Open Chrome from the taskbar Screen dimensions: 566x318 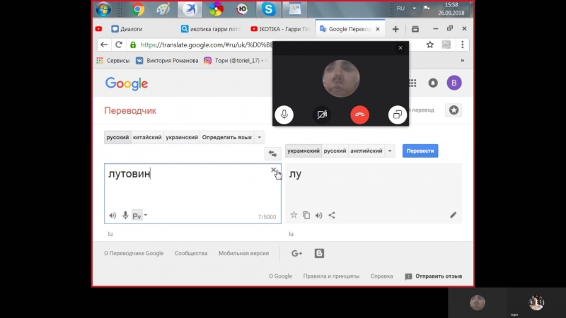[137, 9]
